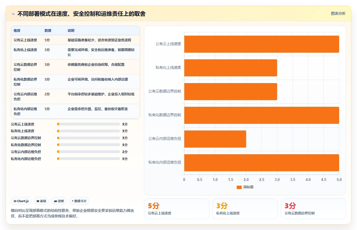Open the 3分 私有化上线速度 data card
Image resolution: width=357 pixels, height=230 pixels.
click(245, 209)
